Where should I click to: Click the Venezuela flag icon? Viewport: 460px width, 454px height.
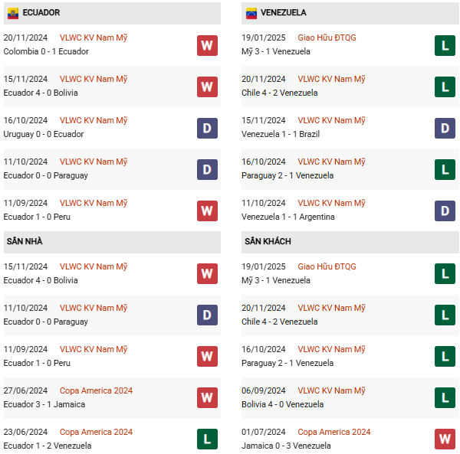[x=251, y=13]
